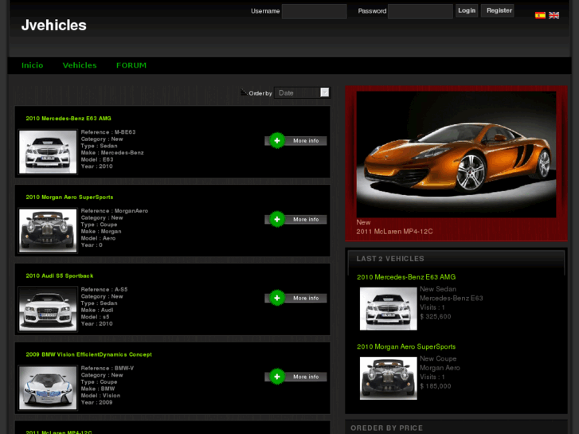Switch language with the Spanish flag icon

tap(540, 15)
